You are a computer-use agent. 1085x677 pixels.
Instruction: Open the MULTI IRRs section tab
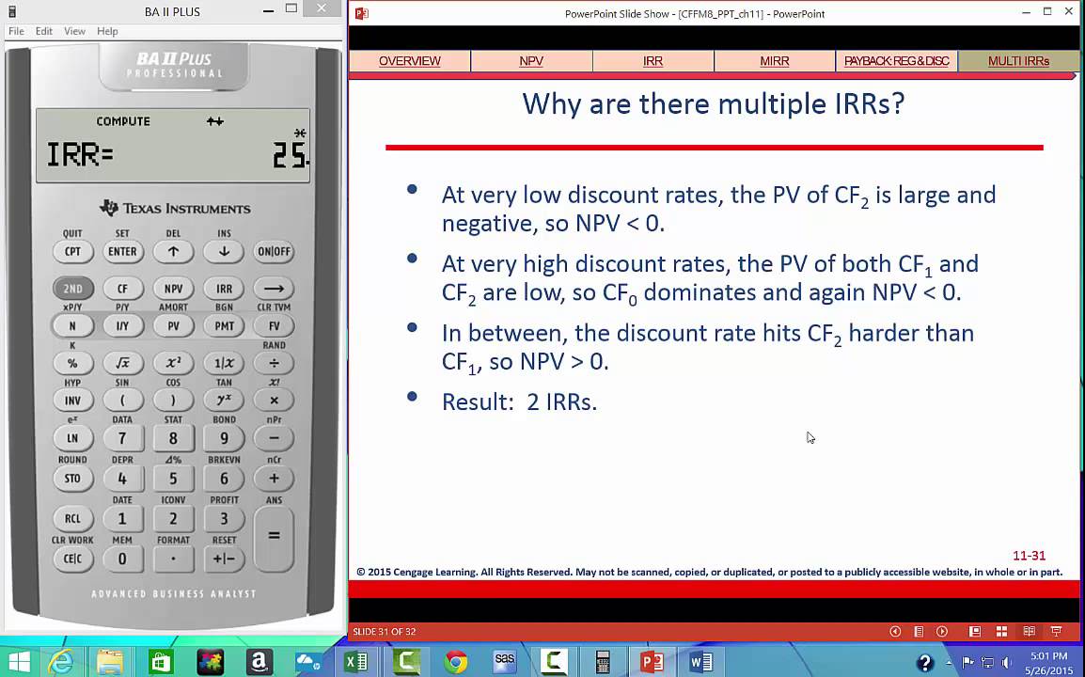pyautogui.click(x=1018, y=61)
